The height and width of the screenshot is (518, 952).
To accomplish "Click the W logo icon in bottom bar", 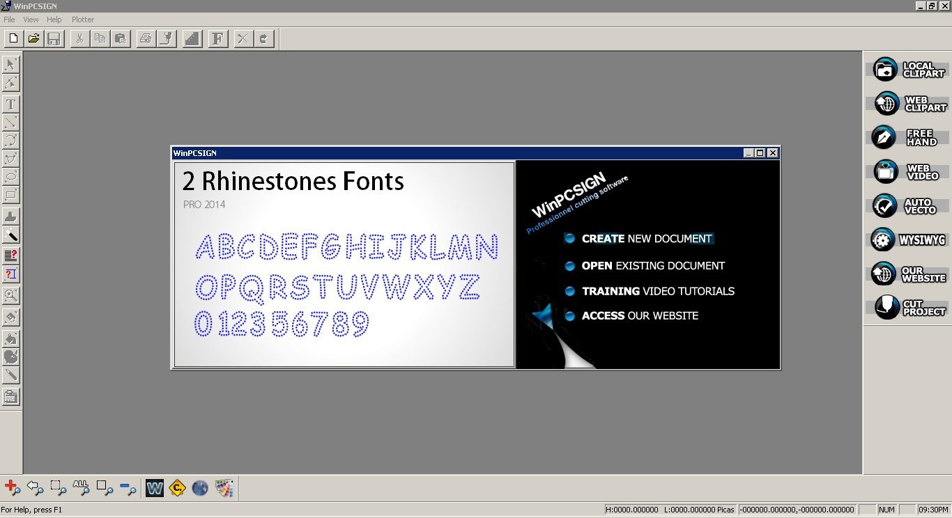I will [155, 488].
